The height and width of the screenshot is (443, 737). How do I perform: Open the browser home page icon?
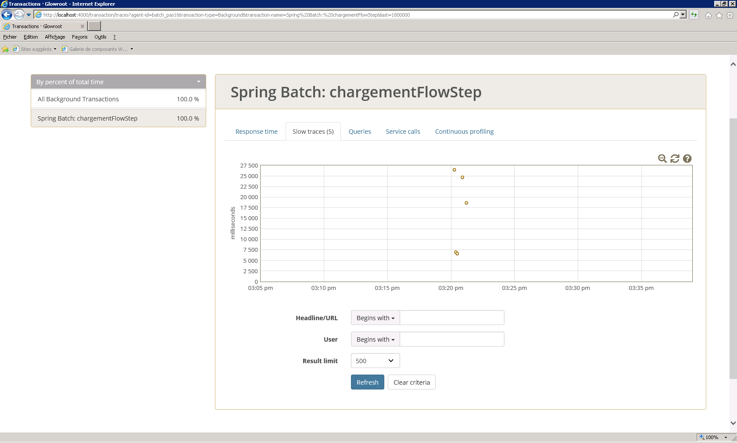pos(708,15)
